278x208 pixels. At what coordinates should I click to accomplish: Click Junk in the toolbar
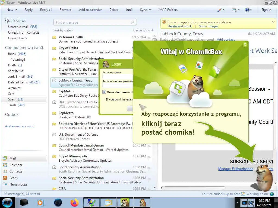pos(129,10)
